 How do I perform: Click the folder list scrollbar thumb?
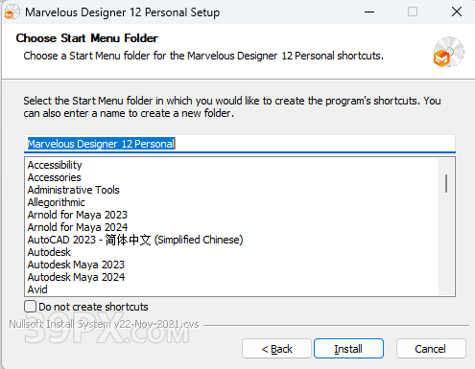coord(446,183)
